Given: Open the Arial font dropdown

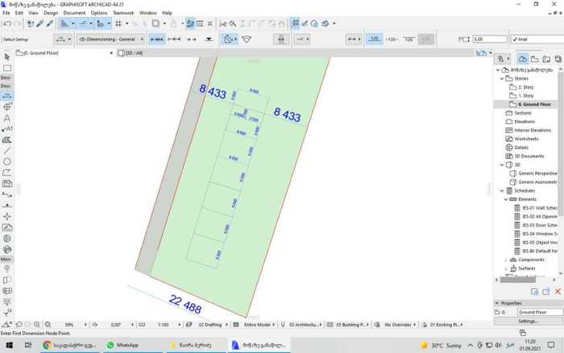Looking at the screenshot, I should pos(535,39).
